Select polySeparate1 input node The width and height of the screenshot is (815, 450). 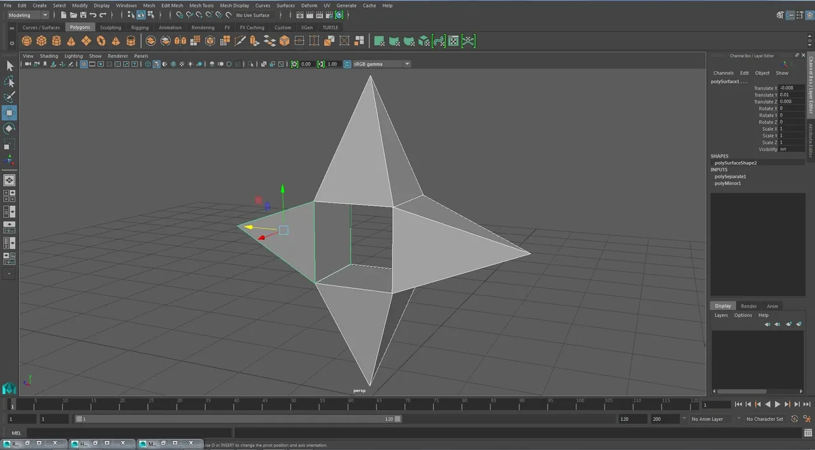pyautogui.click(x=730, y=176)
